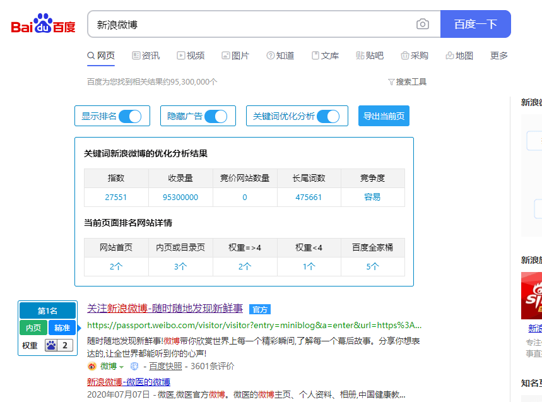Click the 百度全家桶 count 5个
The image size is (542, 402).
[373, 266]
